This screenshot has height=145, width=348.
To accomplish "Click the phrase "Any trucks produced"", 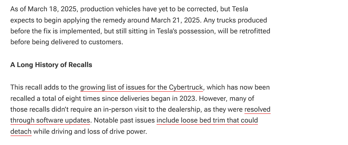I will (x=235, y=20).
